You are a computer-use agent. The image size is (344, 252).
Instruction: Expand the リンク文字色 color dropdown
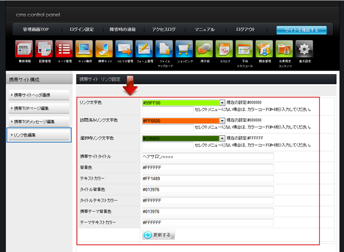[x=222, y=103]
